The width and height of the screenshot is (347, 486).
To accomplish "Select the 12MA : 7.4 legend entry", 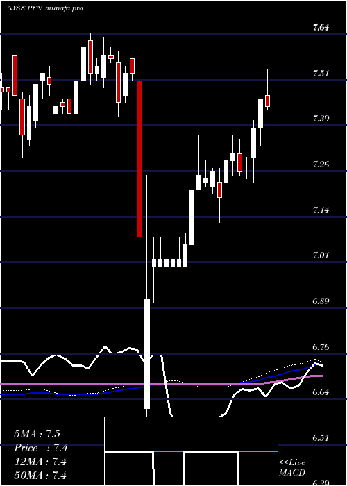I will pyautogui.click(x=40, y=462).
